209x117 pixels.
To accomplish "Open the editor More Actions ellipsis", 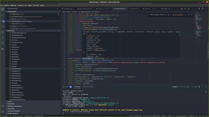I will (206, 9).
